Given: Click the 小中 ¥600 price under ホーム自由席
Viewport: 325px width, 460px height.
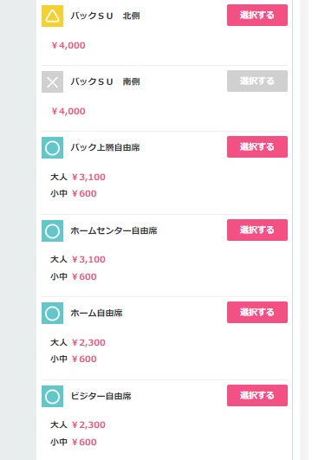Looking at the screenshot, I should click(74, 359).
